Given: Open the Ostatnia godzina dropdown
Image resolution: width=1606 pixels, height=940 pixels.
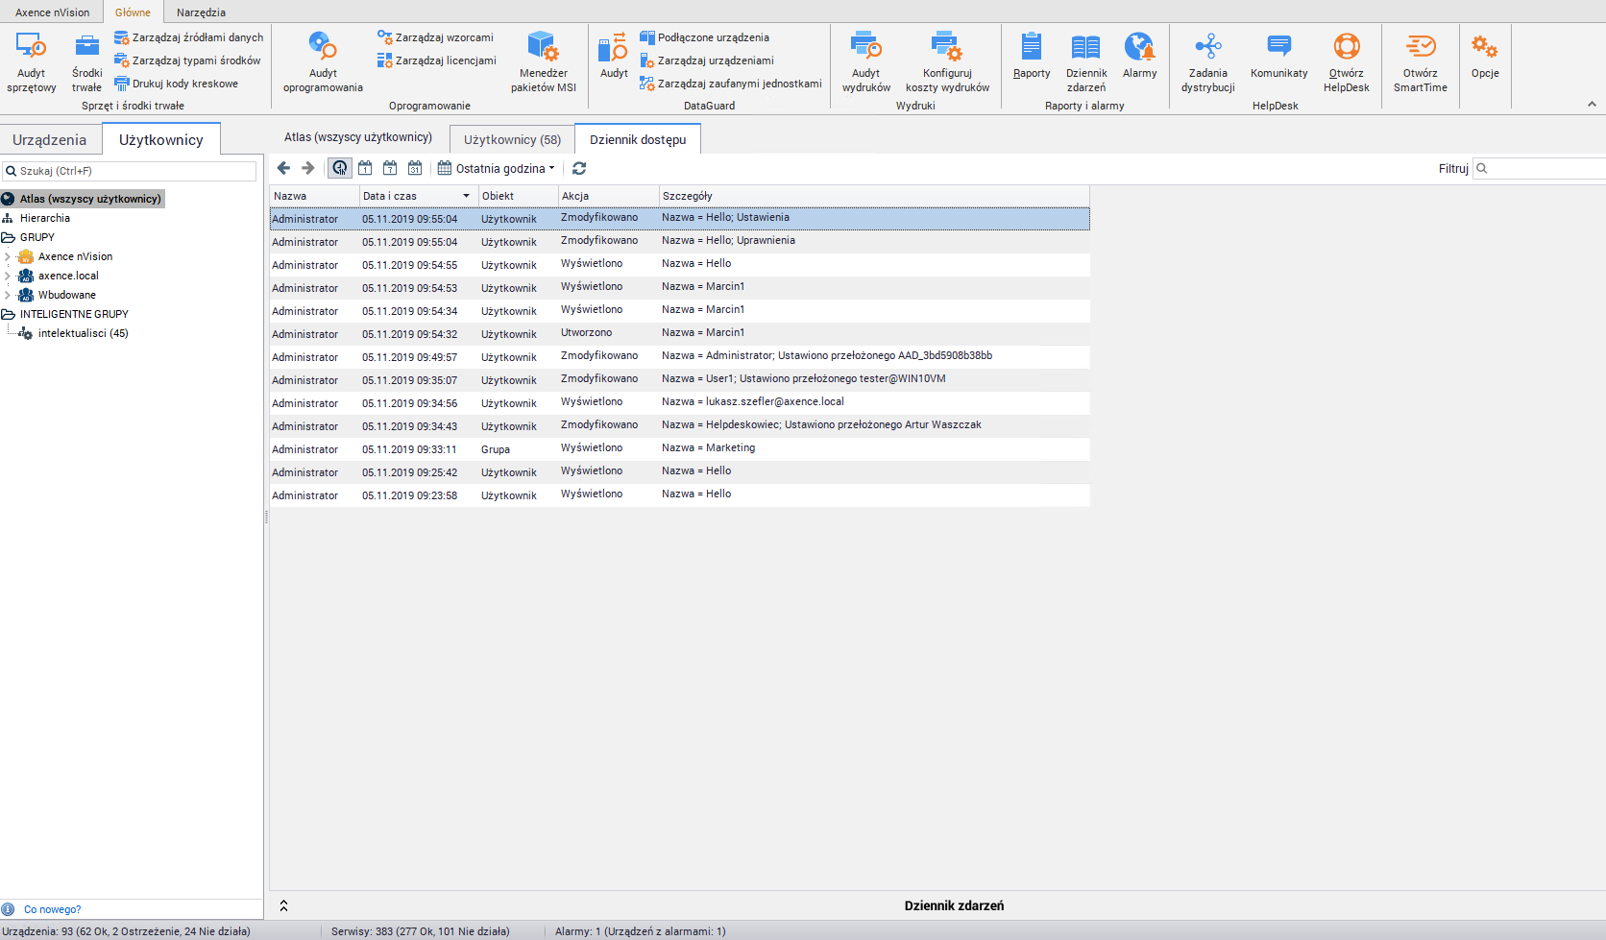Looking at the screenshot, I should click(x=498, y=168).
